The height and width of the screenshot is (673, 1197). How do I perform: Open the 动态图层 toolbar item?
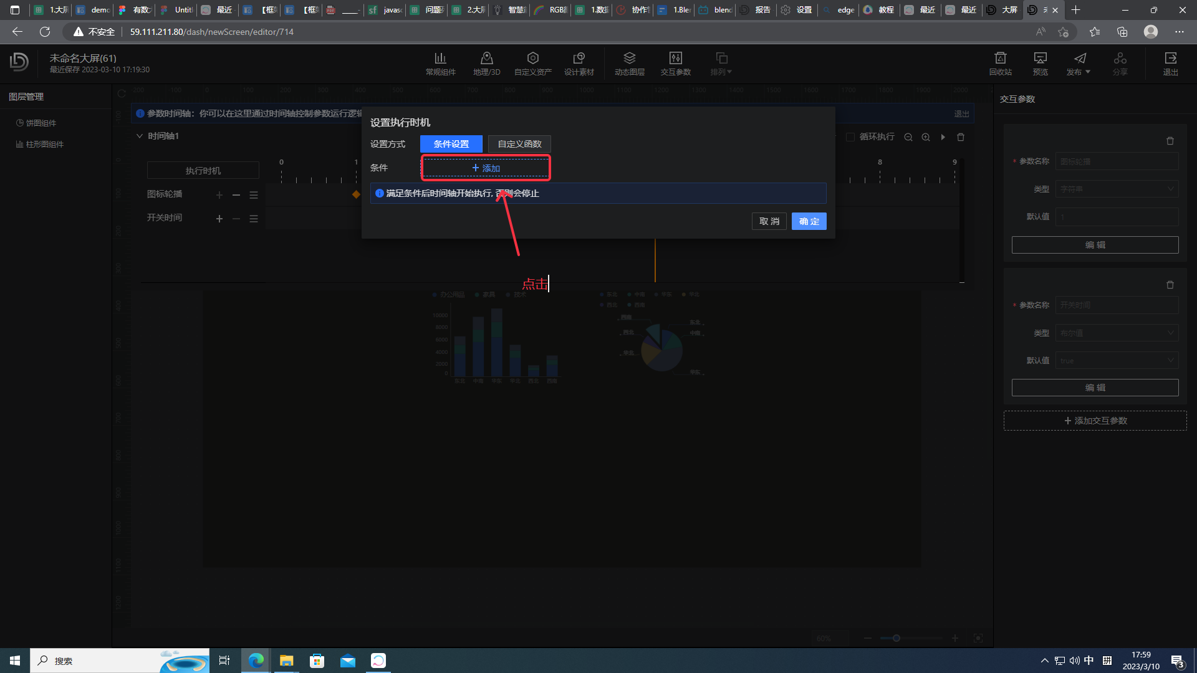pos(629,64)
